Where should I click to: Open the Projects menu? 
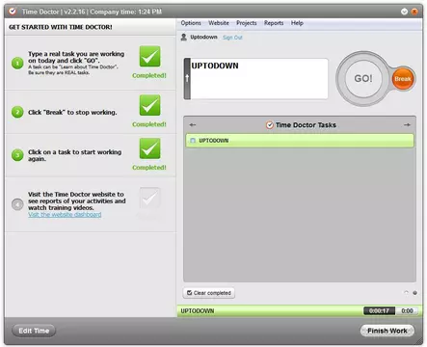click(247, 23)
